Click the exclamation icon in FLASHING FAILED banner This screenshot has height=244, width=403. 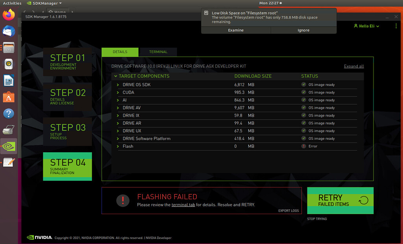coord(123,201)
